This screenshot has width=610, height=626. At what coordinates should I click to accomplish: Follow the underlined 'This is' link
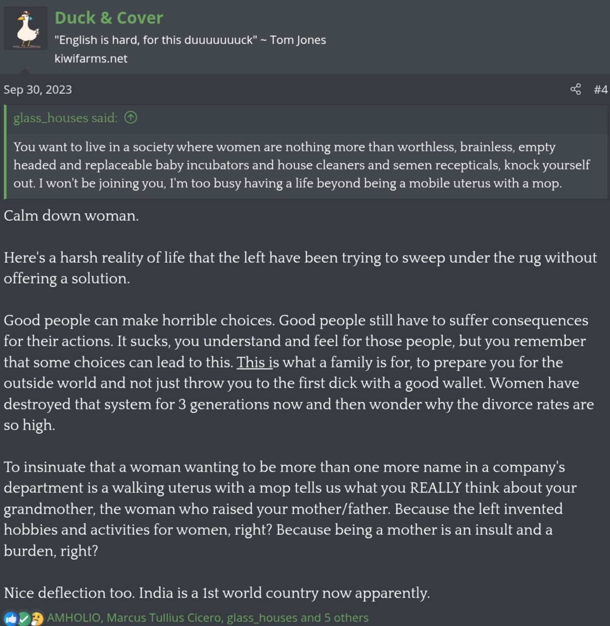click(x=255, y=362)
